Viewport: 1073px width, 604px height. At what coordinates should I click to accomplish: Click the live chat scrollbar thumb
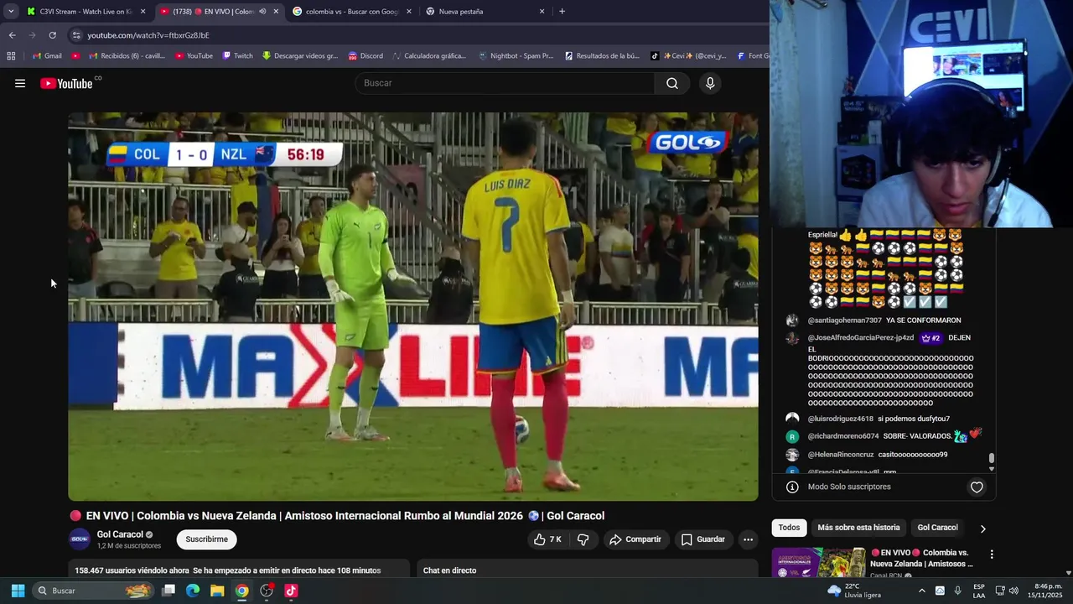coord(992,458)
